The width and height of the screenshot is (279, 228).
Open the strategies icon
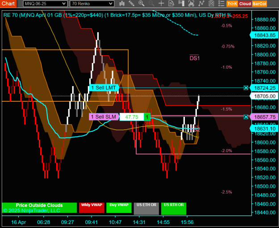[x=211, y=4]
